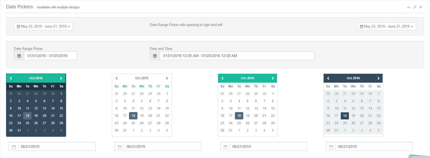This screenshot has width=430, height=158.
Task: Select day 15 in third green-header calendar
Action: click(273, 108)
